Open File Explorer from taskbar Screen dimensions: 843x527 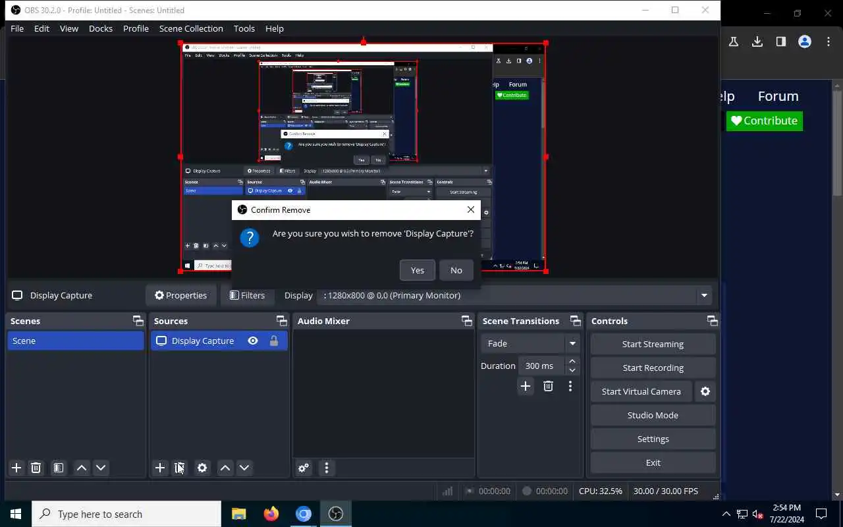point(238,514)
